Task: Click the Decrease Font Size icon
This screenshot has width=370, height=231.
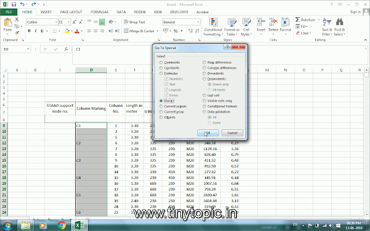Action: (80, 22)
